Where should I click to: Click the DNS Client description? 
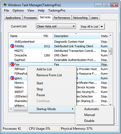click(x=61, y=55)
